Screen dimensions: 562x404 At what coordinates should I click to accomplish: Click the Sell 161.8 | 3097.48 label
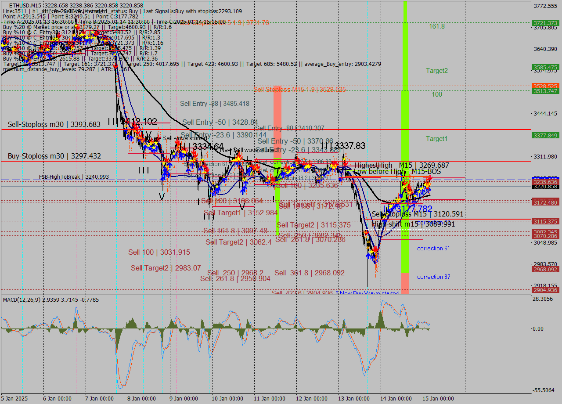235,231
